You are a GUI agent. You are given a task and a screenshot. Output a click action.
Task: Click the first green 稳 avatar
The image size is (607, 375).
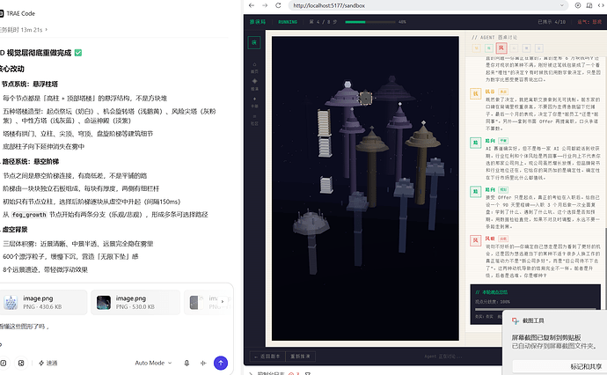pyautogui.click(x=475, y=143)
